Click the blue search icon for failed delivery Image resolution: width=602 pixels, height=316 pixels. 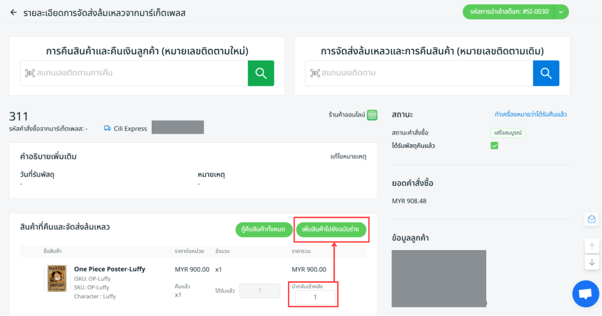pyautogui.click(x=546, y=74)
